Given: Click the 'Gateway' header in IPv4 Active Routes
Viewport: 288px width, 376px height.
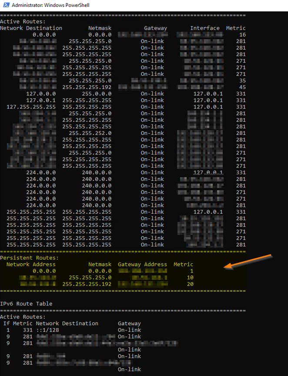Looking at the screenshot, I should pyautogui.click(x=155, y=28).
